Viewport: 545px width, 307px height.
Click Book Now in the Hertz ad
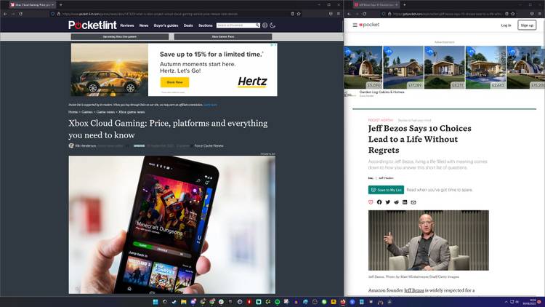tap(174, 82)
